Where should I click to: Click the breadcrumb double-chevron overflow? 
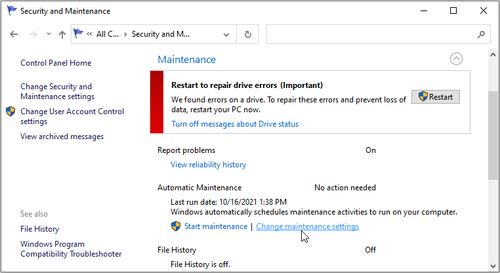[89, 34]
